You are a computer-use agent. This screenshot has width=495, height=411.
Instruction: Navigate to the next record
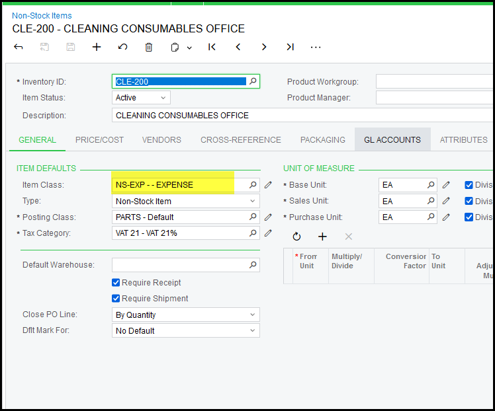pos(264,47)
